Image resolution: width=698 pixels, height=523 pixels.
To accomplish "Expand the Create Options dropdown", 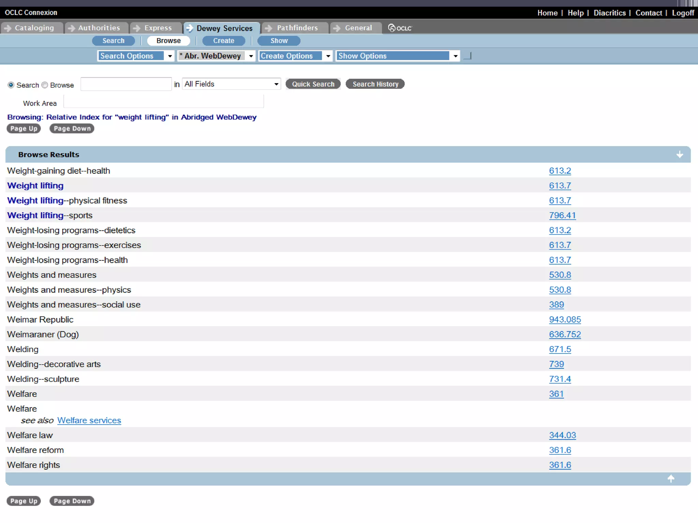I will coord(295,56).
